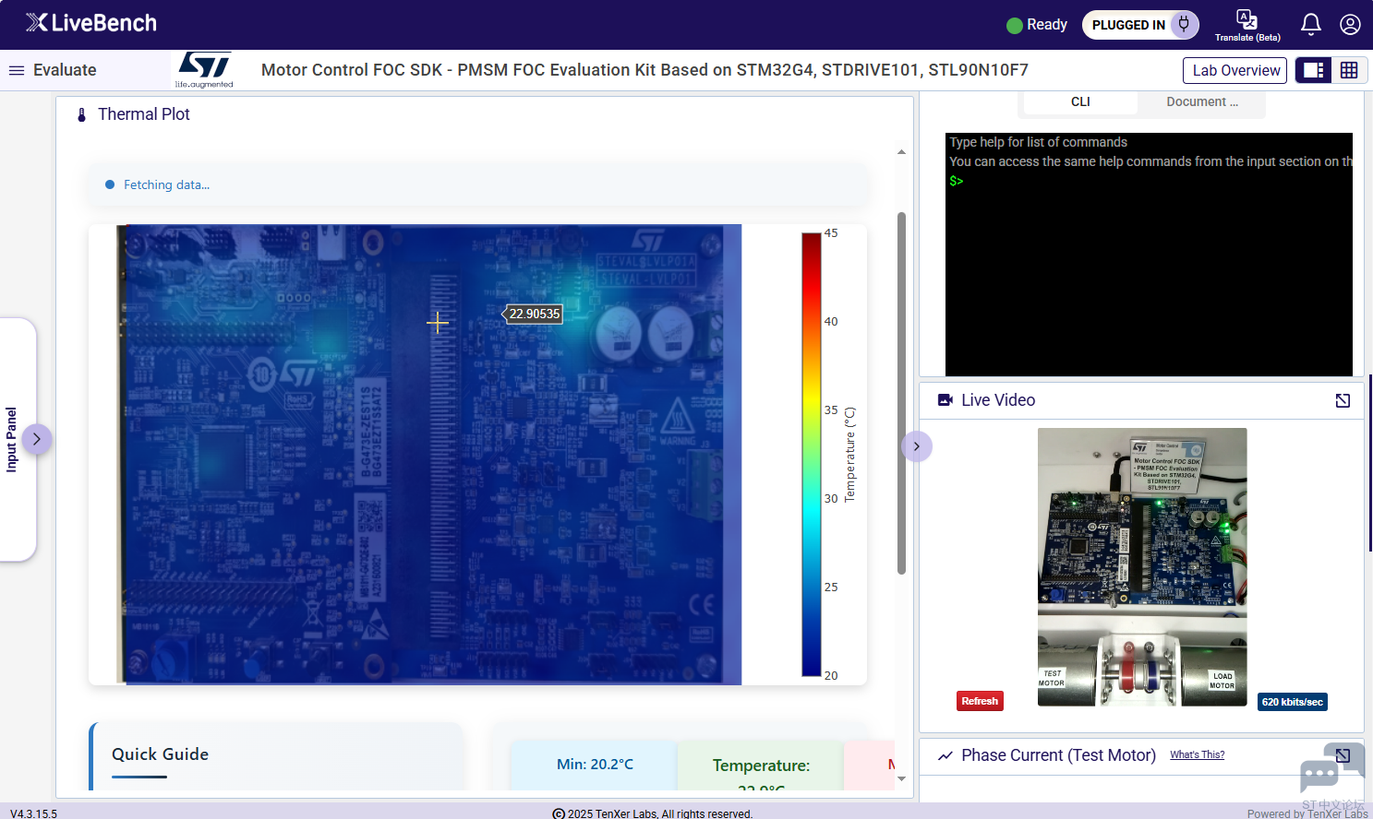
Task: Switch to the CLI tab
Action: pos(1080,101)
